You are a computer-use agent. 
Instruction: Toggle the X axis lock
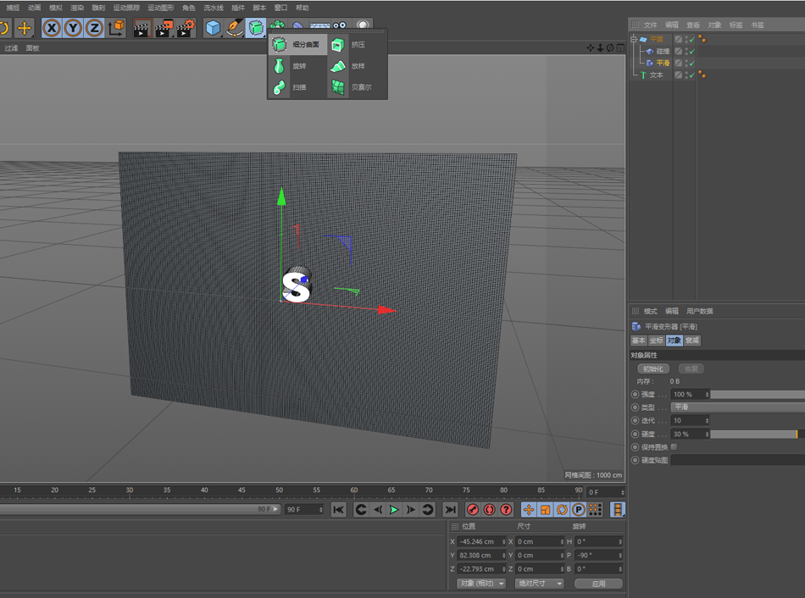pyautogui.click(x=52, y=28)
